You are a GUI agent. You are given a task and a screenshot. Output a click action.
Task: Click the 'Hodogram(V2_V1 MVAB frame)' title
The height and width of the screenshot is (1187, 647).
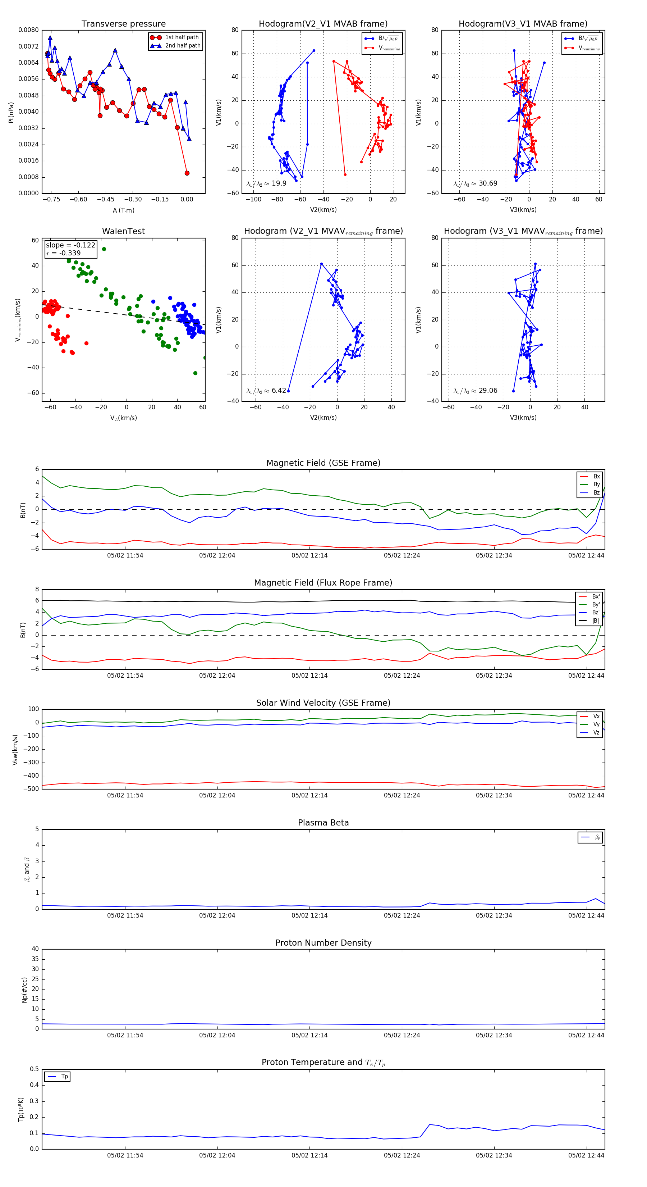[x=323, y=24]
